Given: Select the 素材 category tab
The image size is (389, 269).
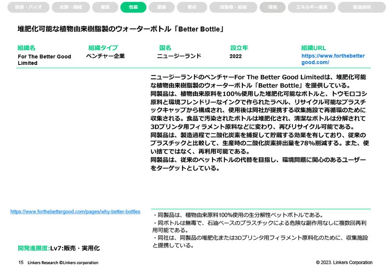Looking at the screenshot, I should click(192, 7).
